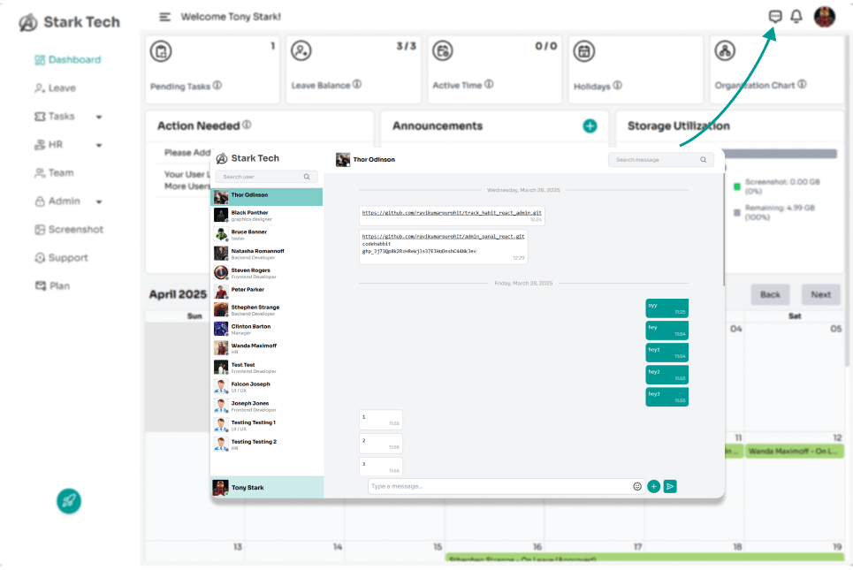
Task: Expand the Admin sidebar submenu
Action: click(99, 201)
